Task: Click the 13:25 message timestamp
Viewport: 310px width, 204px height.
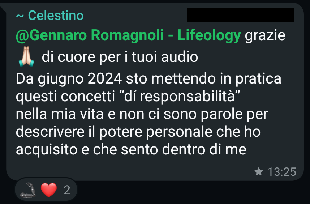Action: tap(282, 172)
